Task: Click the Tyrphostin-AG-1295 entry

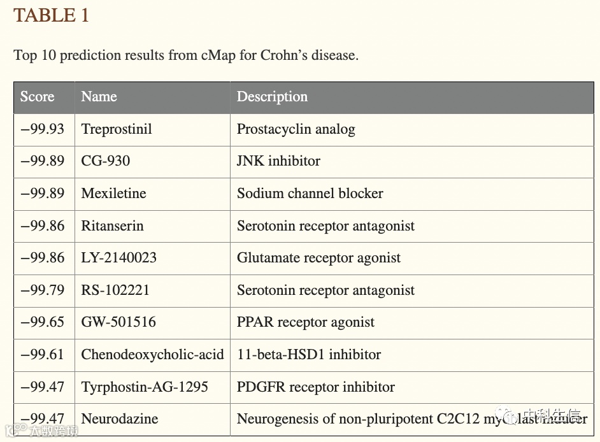Action: pyautogui.click(x=145, y=387)
